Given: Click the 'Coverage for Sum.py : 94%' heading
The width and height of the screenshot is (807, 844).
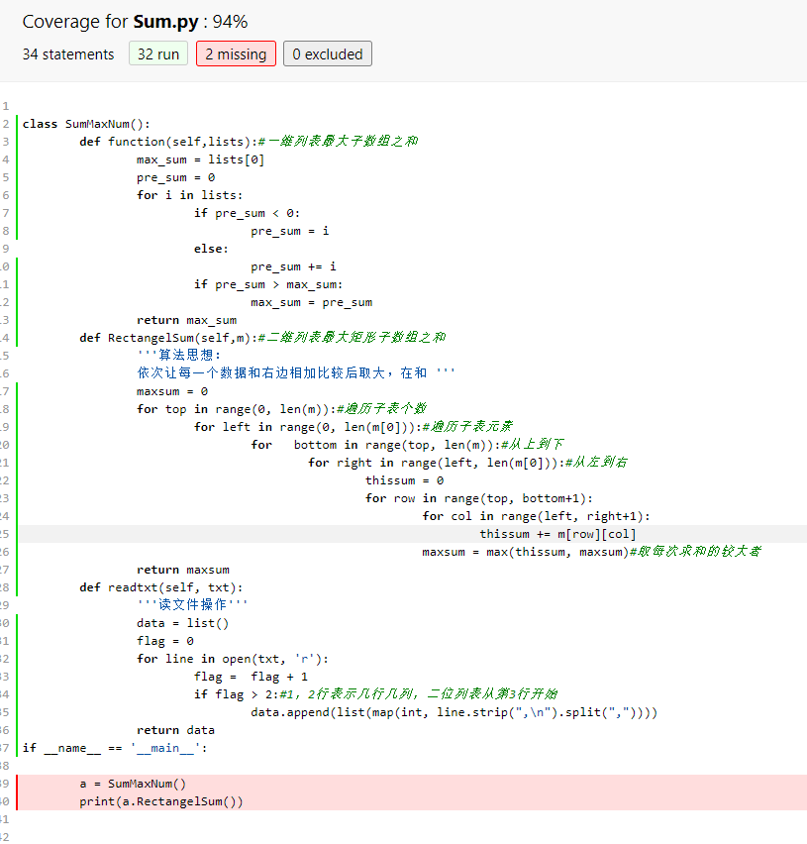Looking at the screenshot, I should pyautogui.click(x=135, y=22).
